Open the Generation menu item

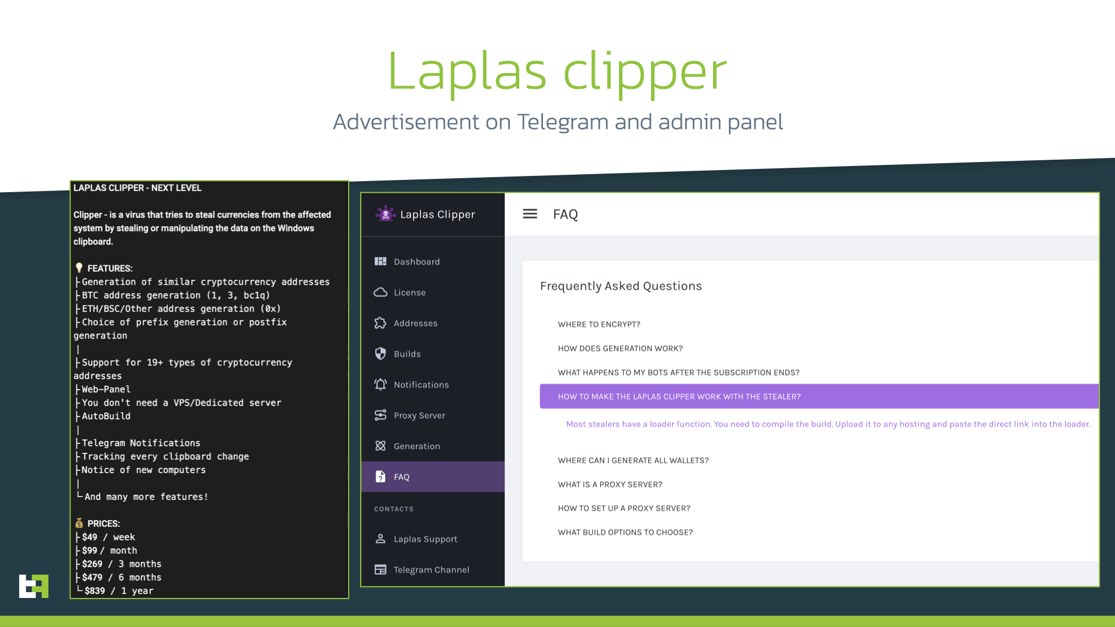[433, 446]
